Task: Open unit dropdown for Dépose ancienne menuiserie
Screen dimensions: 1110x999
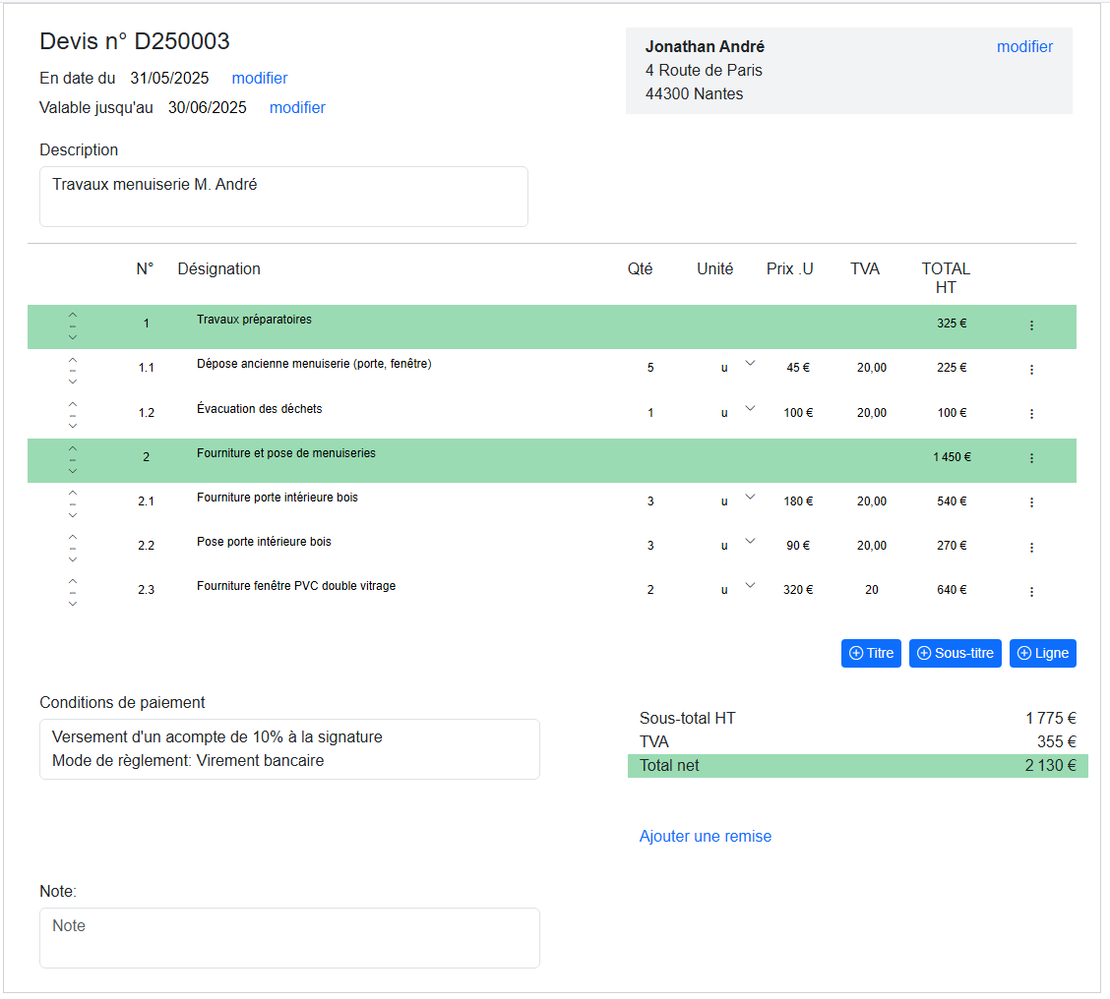Action: click(750, 364)
